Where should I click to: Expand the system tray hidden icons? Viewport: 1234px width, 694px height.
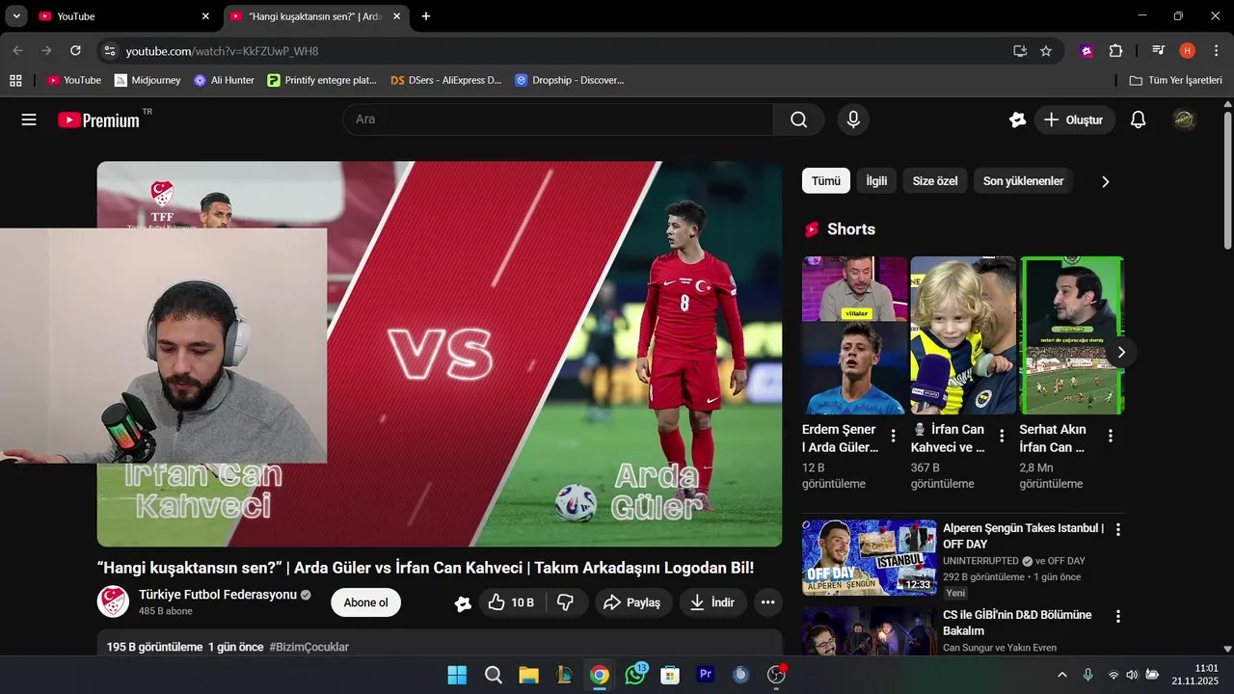[x=1062, y=675]
